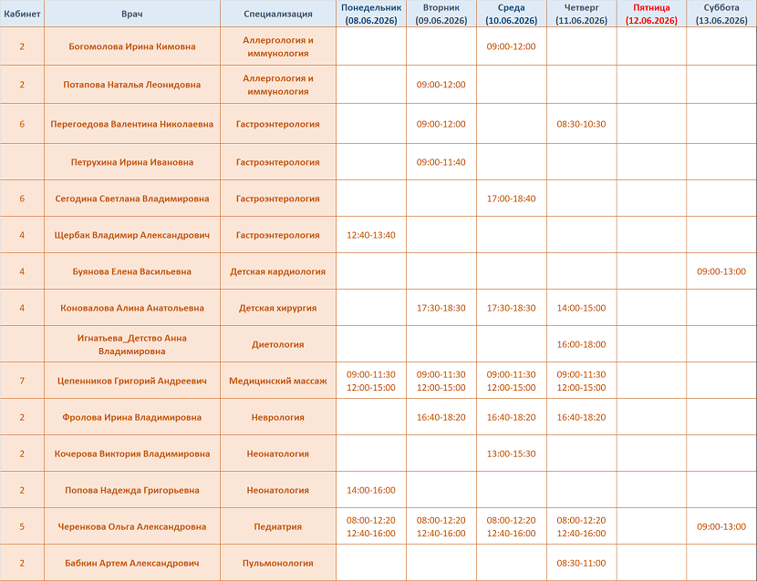Image resolution: width=757 pixels, height=581 pixels.
Task: Select Фролова's Tuesday 16:40-18:20 slot
Action: pyautogui.click(x=441, y=417)
